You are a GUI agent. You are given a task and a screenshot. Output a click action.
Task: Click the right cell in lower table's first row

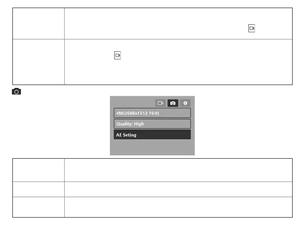click(178, 170)
